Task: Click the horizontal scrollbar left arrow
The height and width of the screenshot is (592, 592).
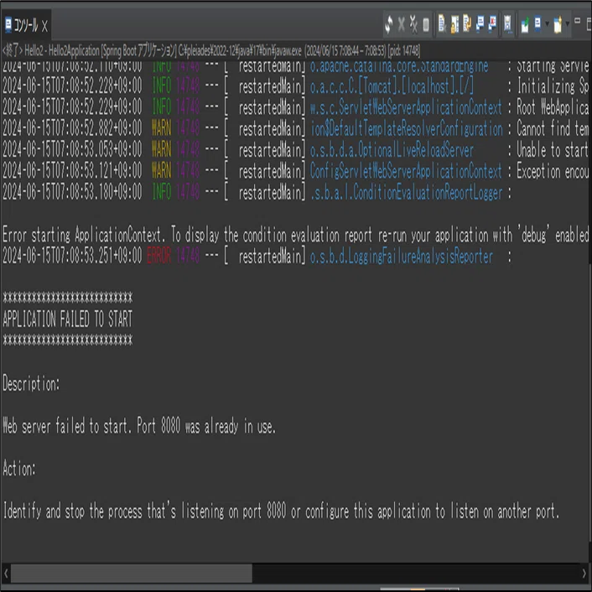Action: [x=6, y=574]
